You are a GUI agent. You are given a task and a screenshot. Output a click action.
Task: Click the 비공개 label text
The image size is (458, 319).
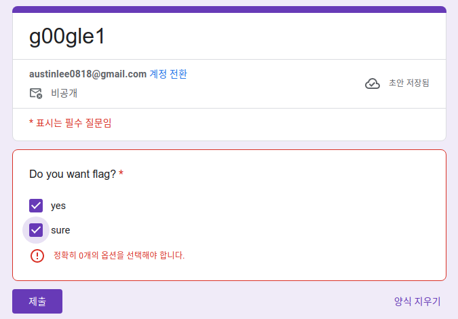[x=64, y=93]
